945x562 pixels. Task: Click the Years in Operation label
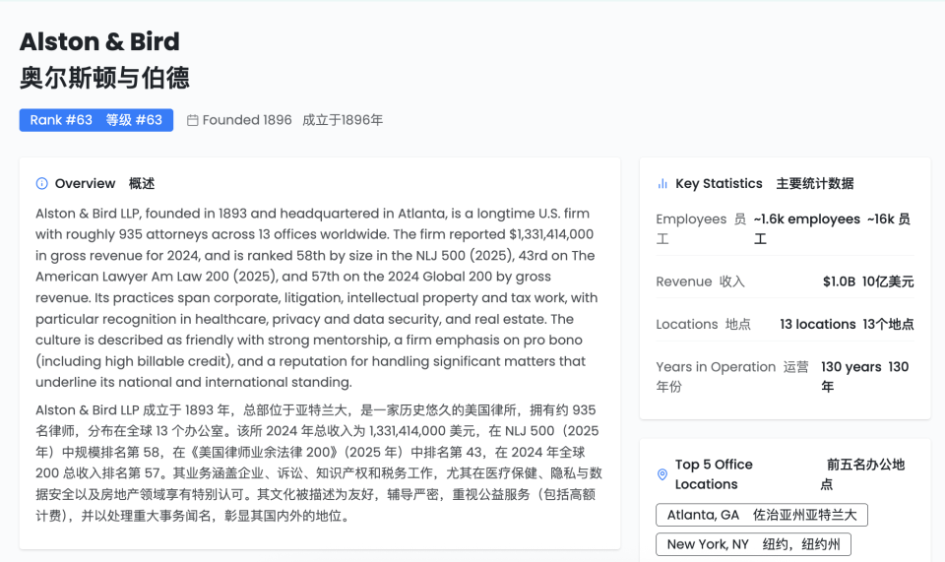(716, 367)
